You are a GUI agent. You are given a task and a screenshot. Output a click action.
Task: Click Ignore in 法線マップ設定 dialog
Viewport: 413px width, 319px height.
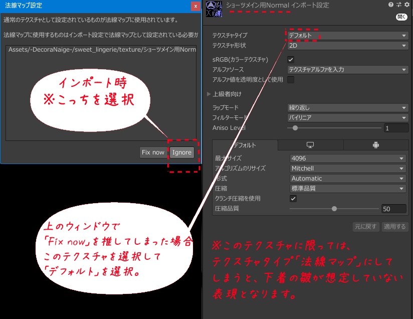click(182, 152)
